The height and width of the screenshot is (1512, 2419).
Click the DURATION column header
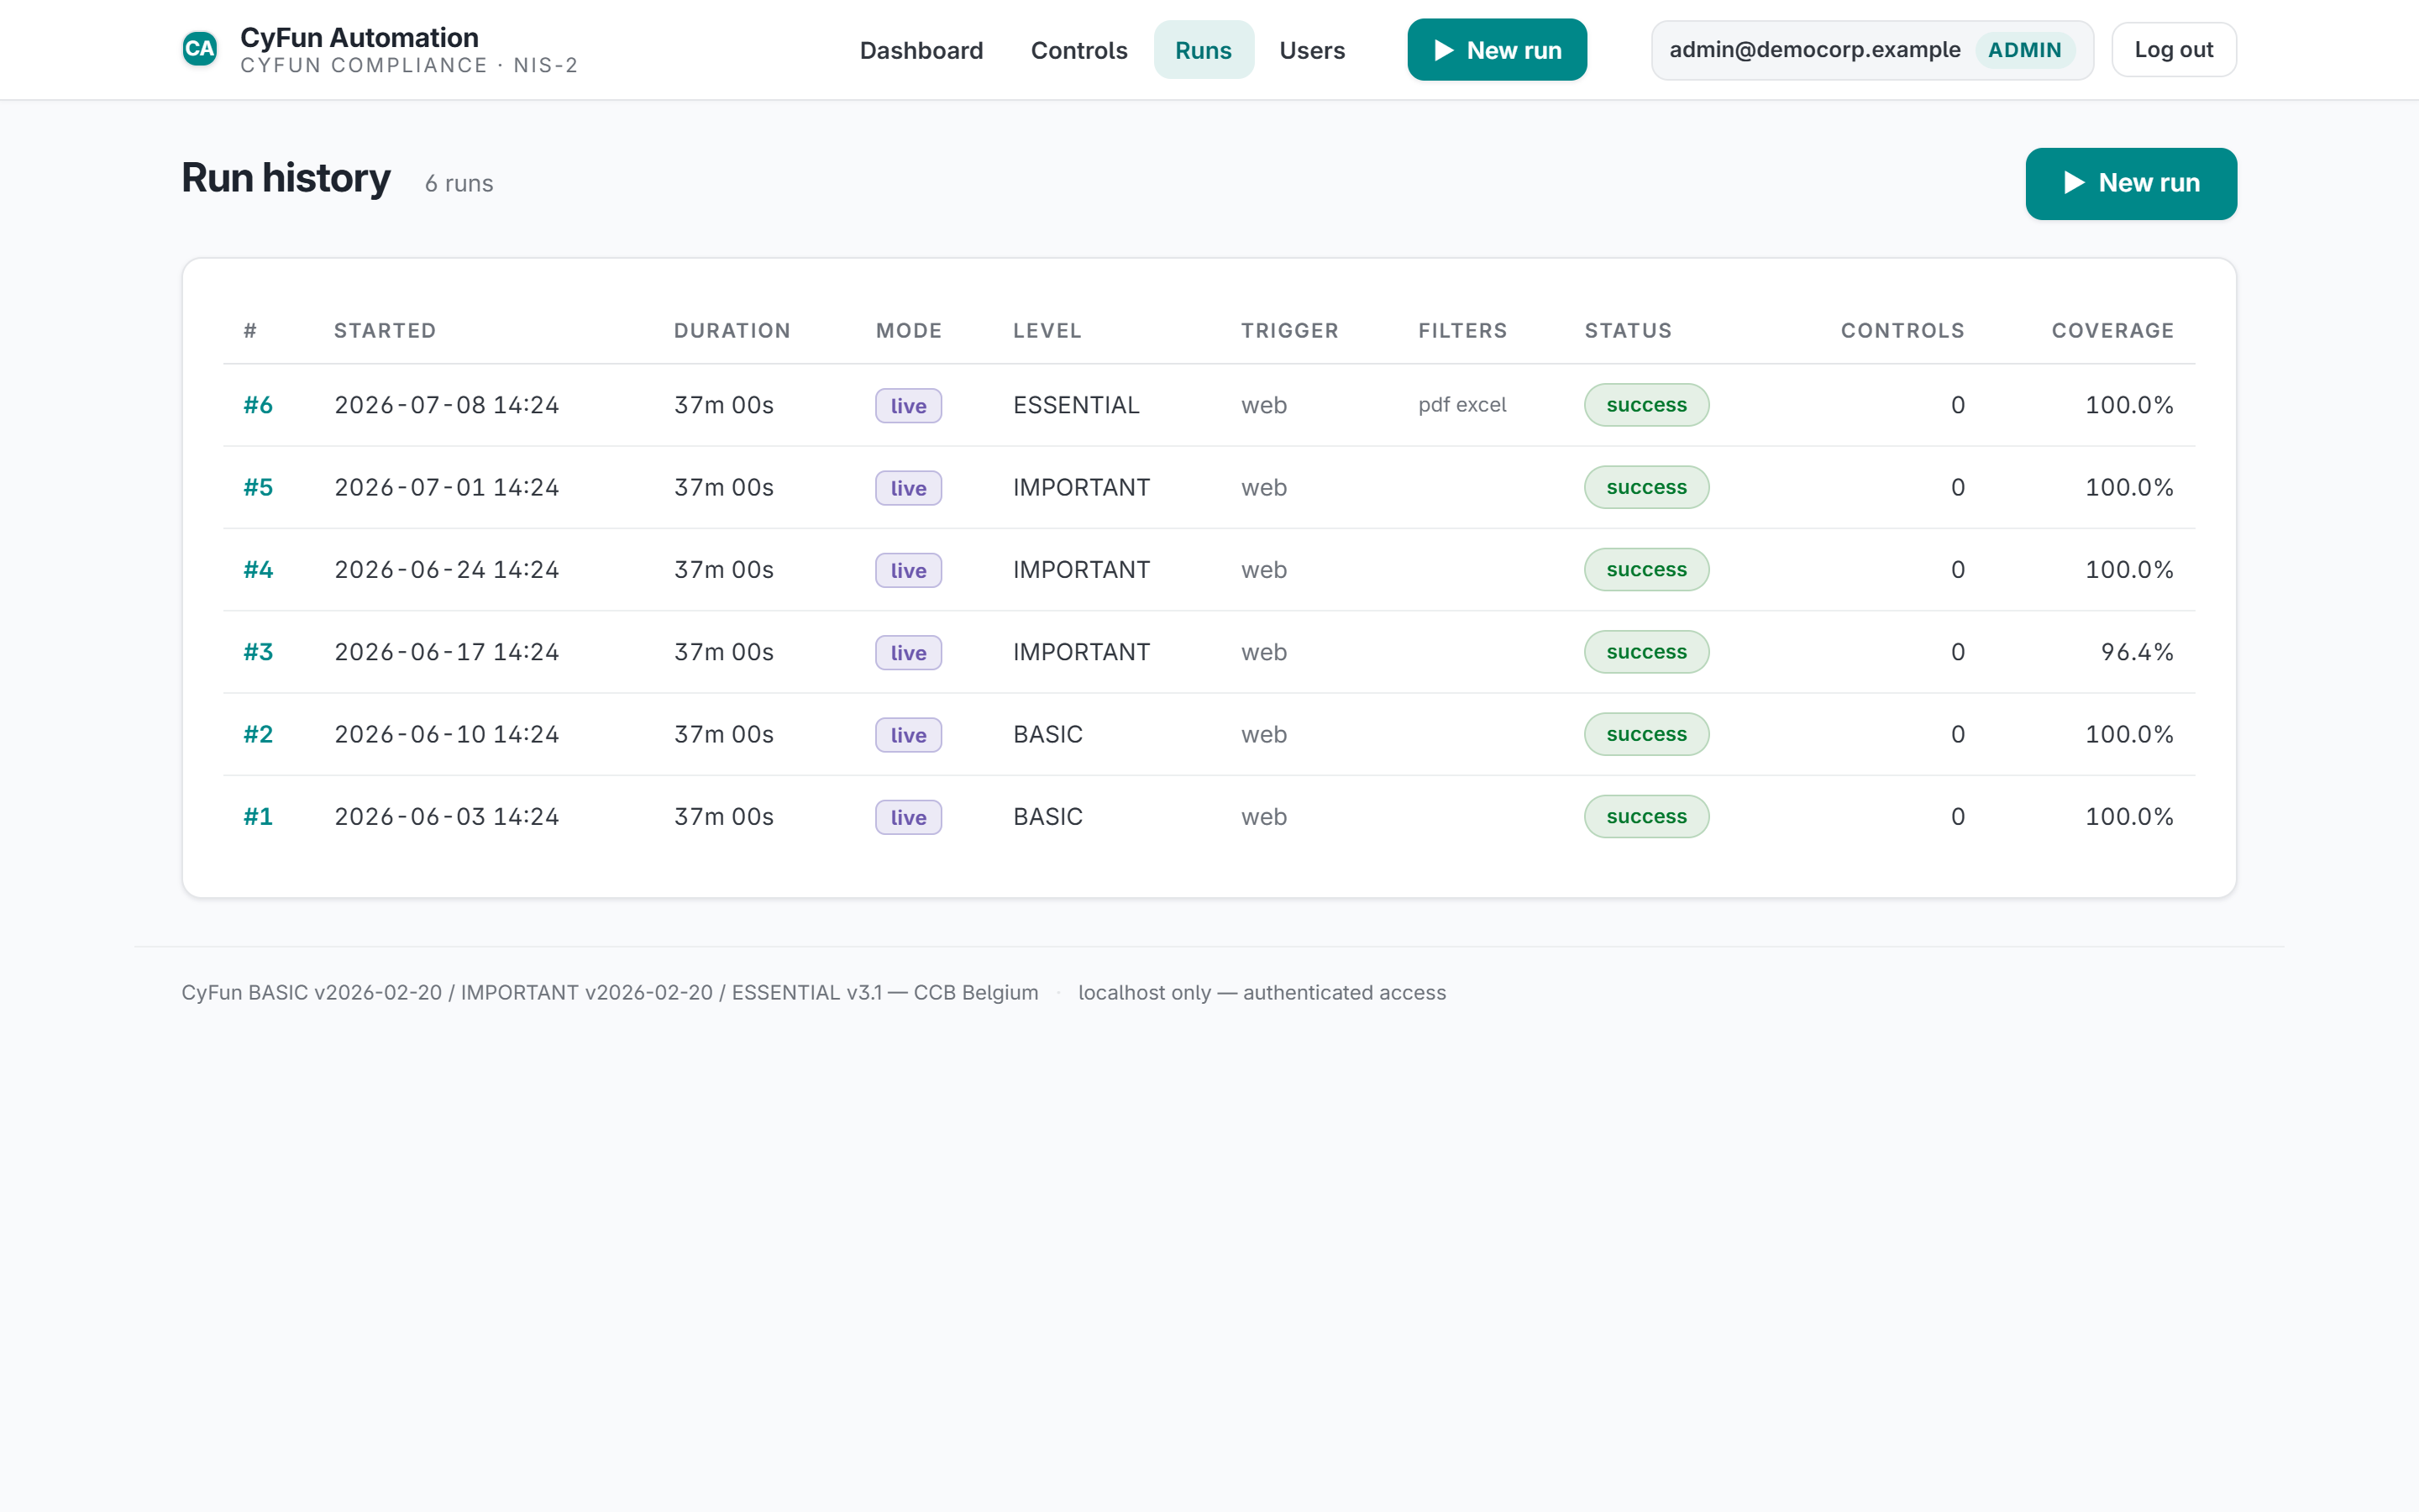coord(732,331)
